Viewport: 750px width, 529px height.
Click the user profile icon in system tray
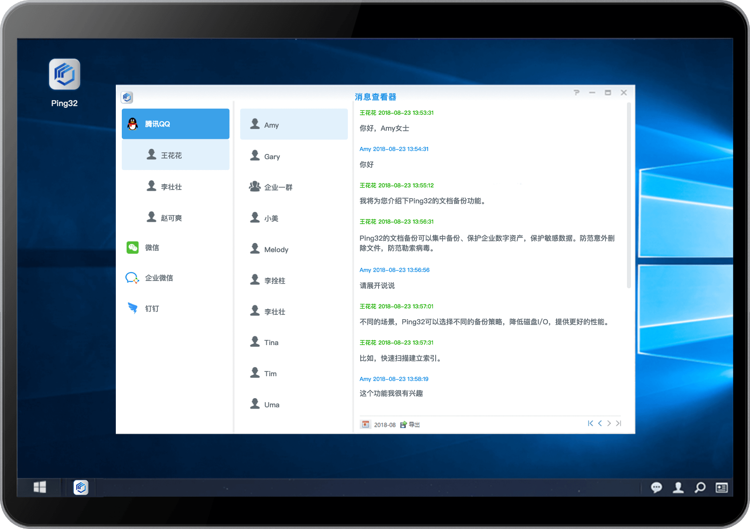click(x=678, y=488)
